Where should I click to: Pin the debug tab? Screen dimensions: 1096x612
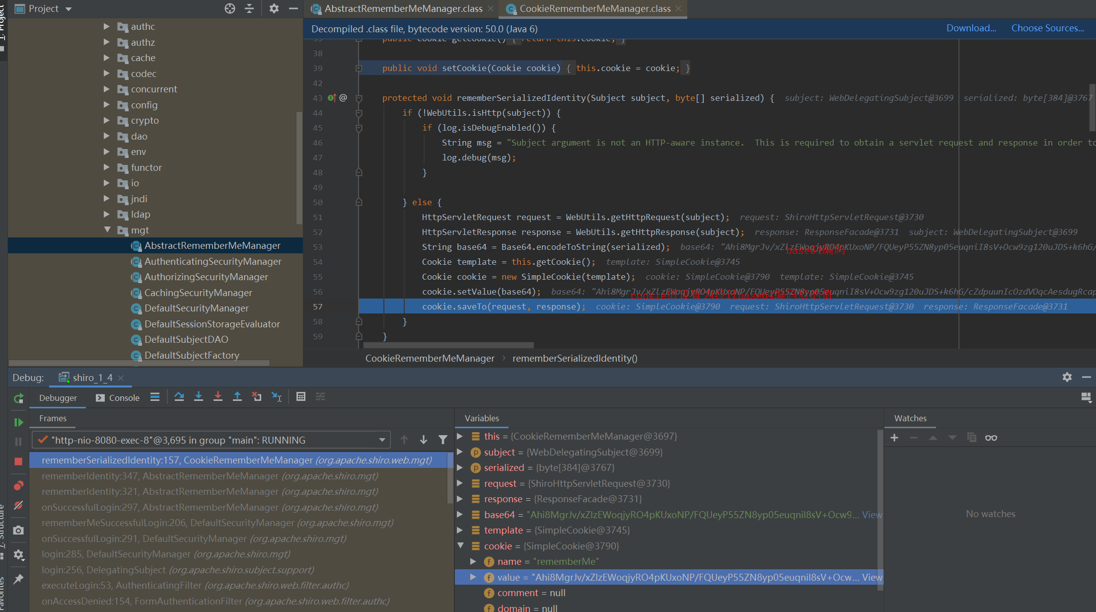[x=18, y=579]
